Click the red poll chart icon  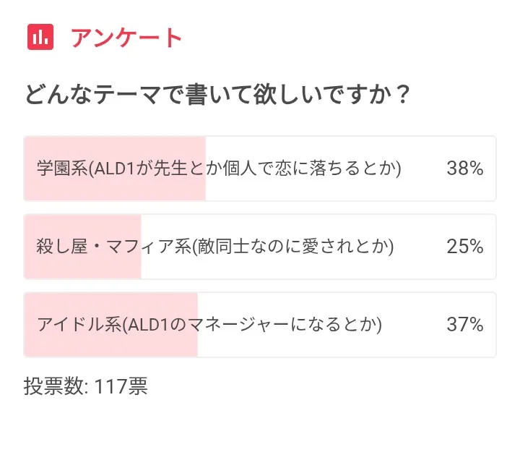40,37
